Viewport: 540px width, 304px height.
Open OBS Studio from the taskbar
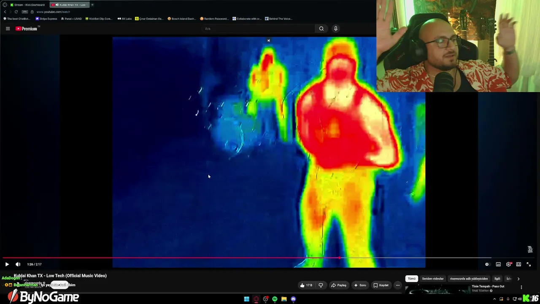pyautogui.click(x=265, y=299)
